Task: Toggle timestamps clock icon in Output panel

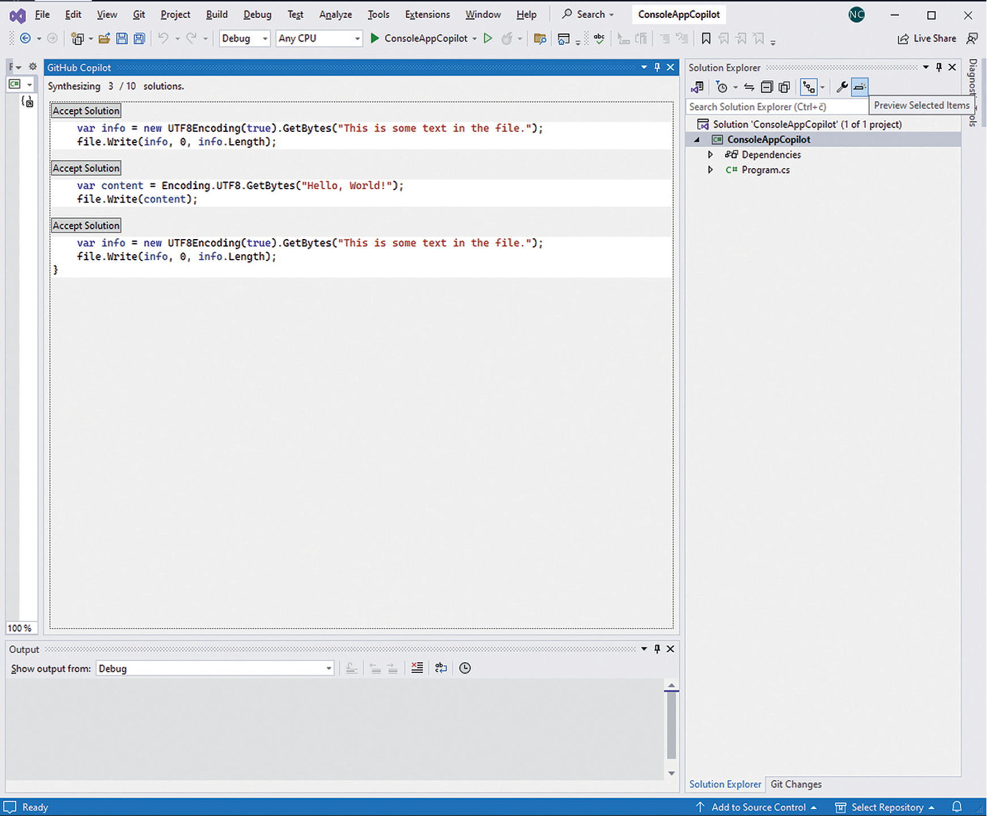Action: pos(465,668)
